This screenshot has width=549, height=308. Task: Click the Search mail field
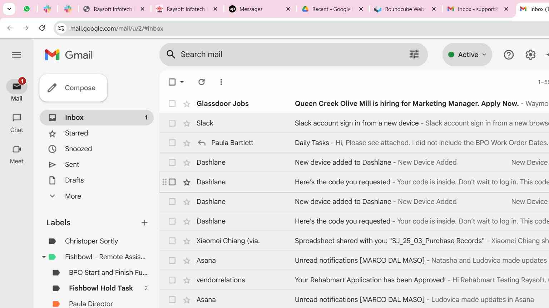click(x=293, y=54)
